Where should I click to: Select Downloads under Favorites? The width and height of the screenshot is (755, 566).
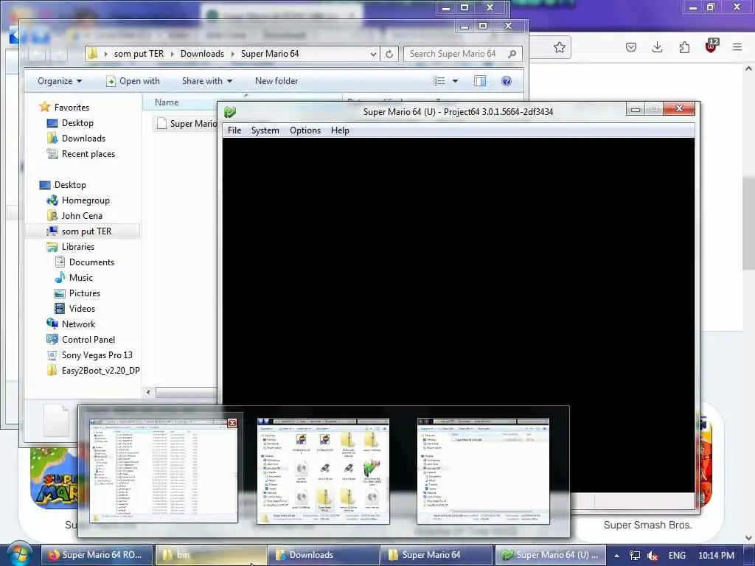coord(83,138)
